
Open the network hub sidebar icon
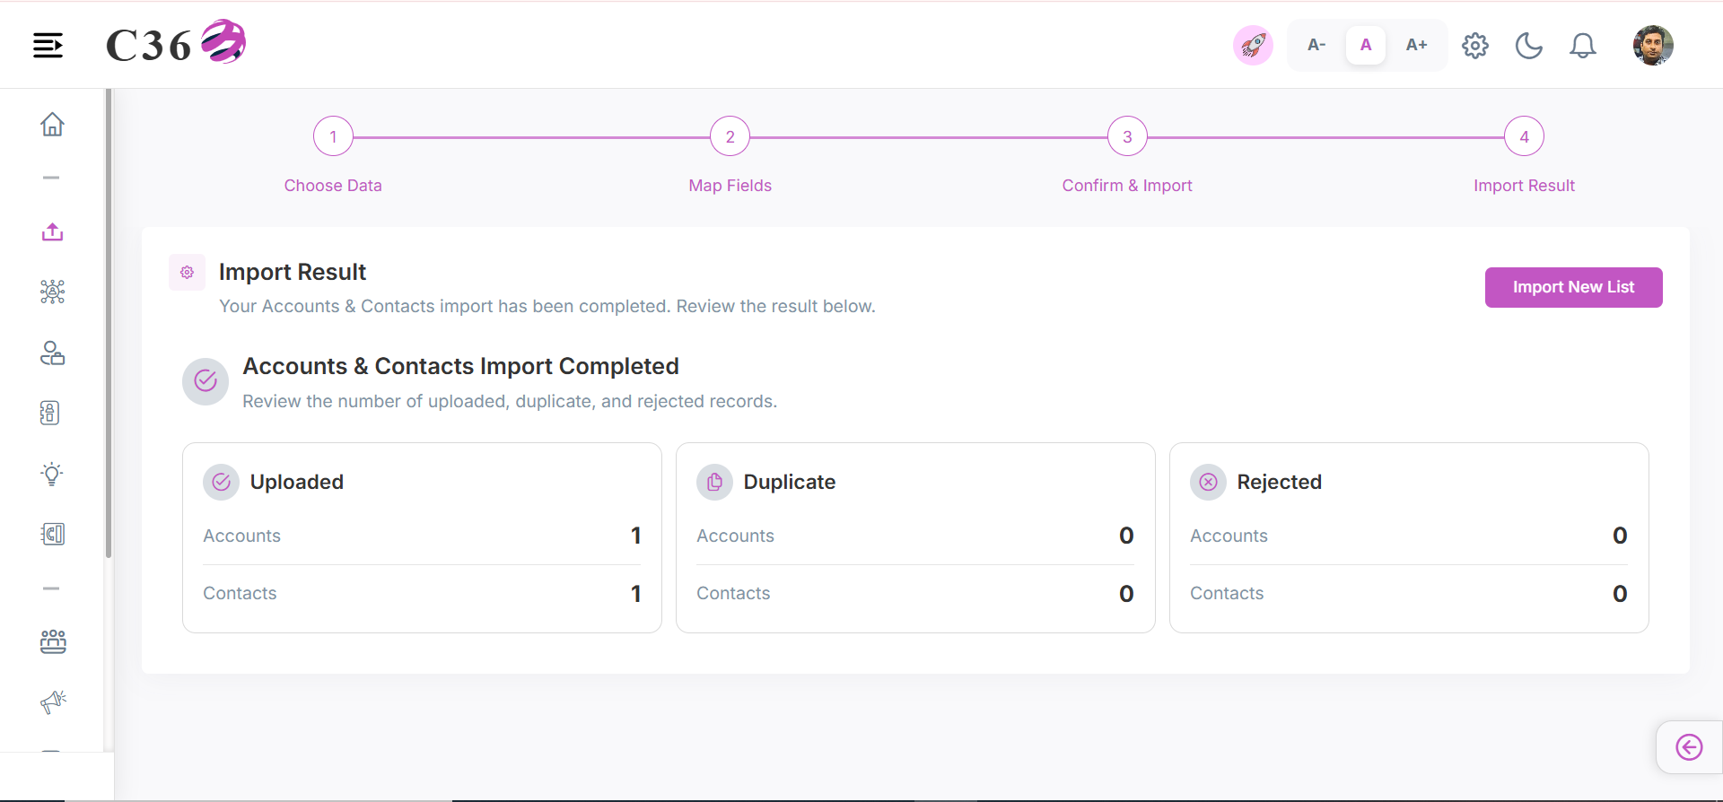(x=52, y=292)
